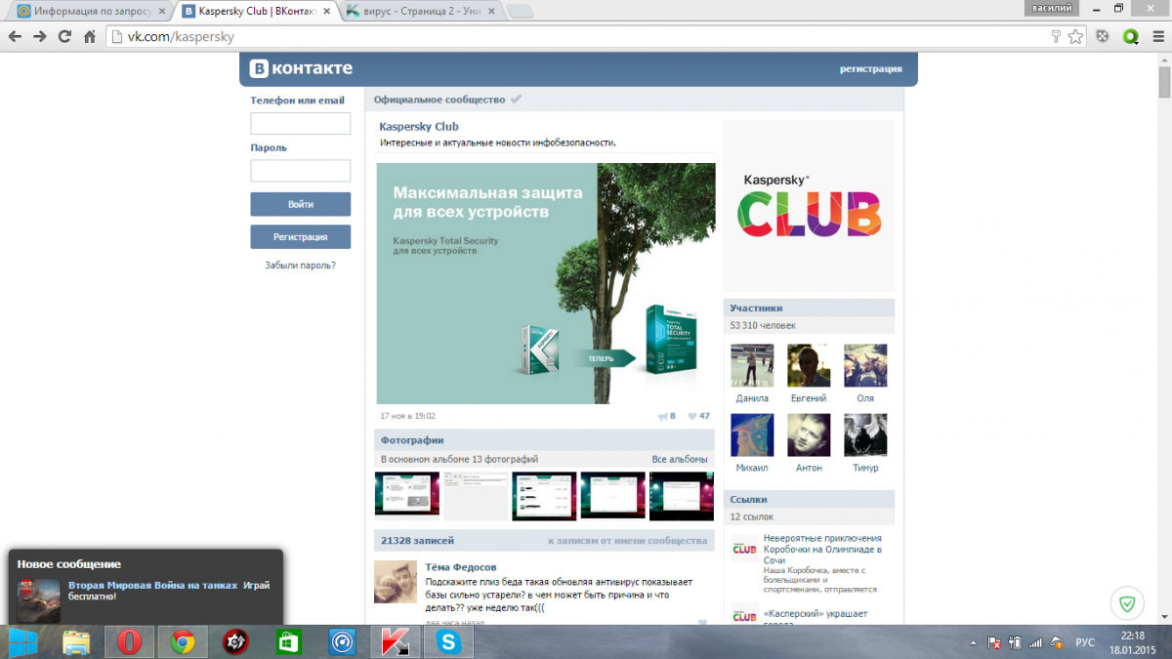Click the Телефон или email field
The image size is (1172, 659).
301,123
